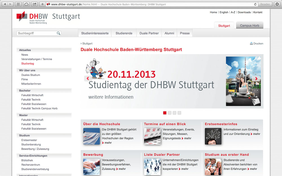Viewport: 282px width, 176px height.
Task: Click the address bar URL field
Action: coord(152,4)
